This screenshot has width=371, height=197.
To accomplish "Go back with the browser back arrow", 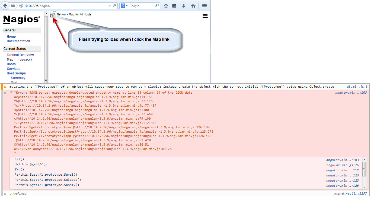I will (5, 6).
